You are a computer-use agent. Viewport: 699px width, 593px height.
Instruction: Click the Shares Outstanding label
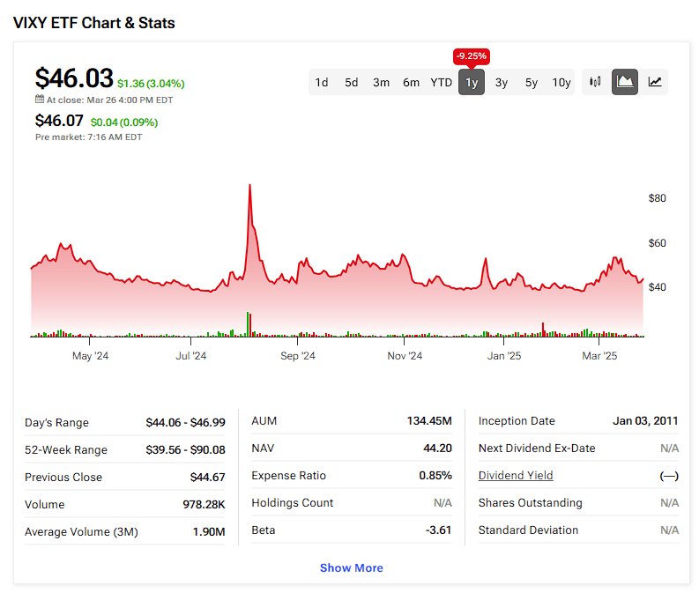point(530,502)
